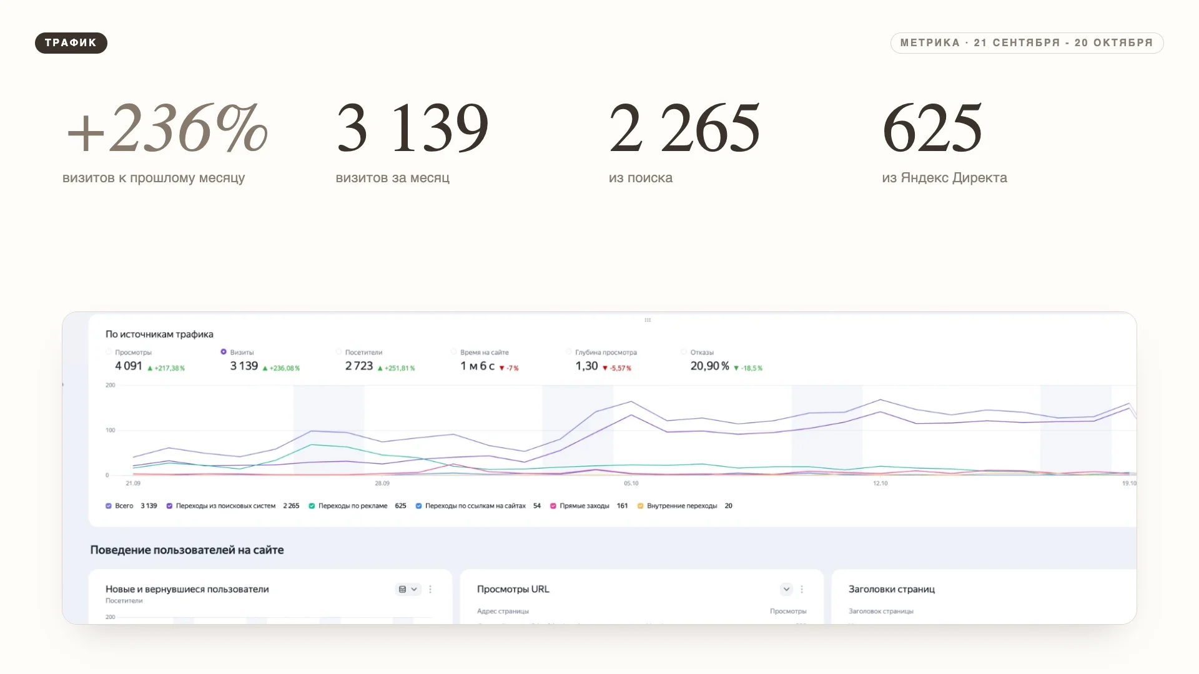
Task: Click the -5,57% change indicator
Action: [x=617, y=368]
